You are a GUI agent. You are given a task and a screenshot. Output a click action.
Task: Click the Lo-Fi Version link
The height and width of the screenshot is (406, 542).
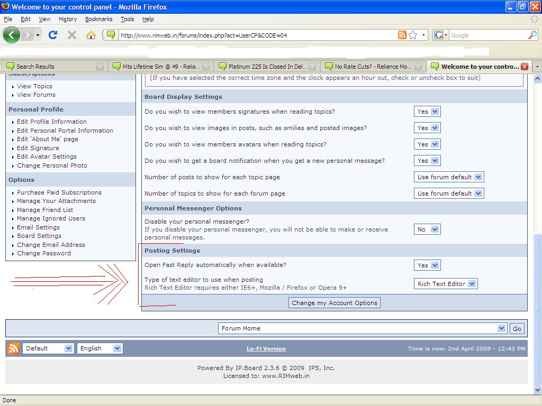pos(266,349)
